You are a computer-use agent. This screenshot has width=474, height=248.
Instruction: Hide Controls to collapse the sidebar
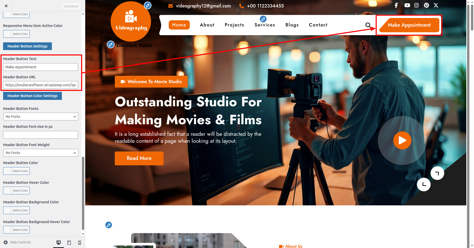pos(17,242)
